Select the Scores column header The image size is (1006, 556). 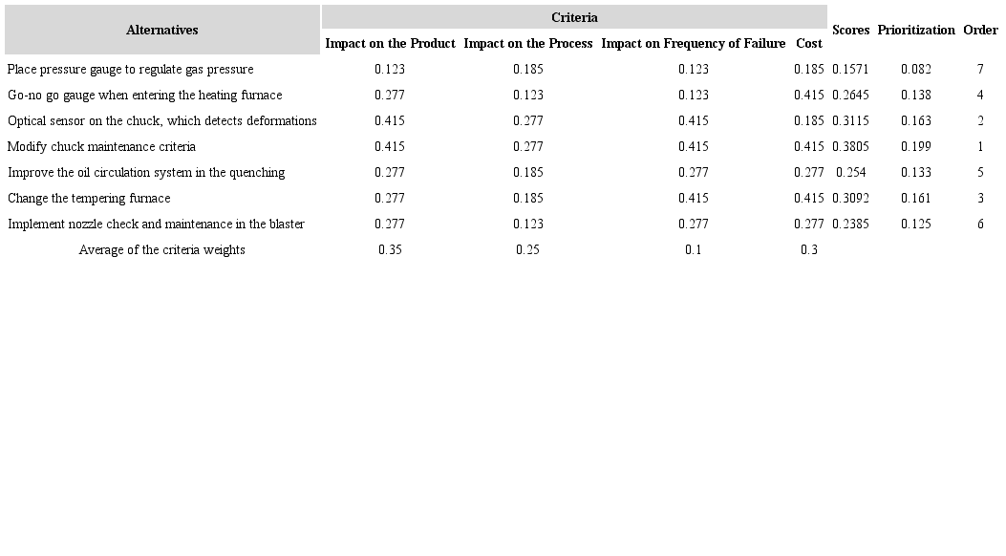(x=850, y=30)
